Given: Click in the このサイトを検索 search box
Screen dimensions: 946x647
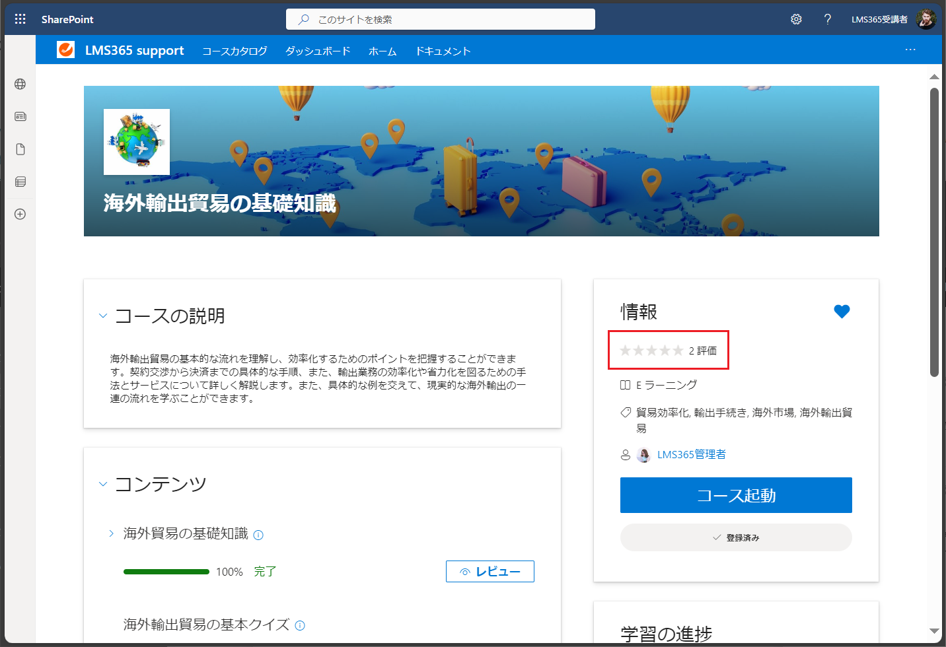Looking at the screenshot, I should pyautogui.click(x=441, y=19).
